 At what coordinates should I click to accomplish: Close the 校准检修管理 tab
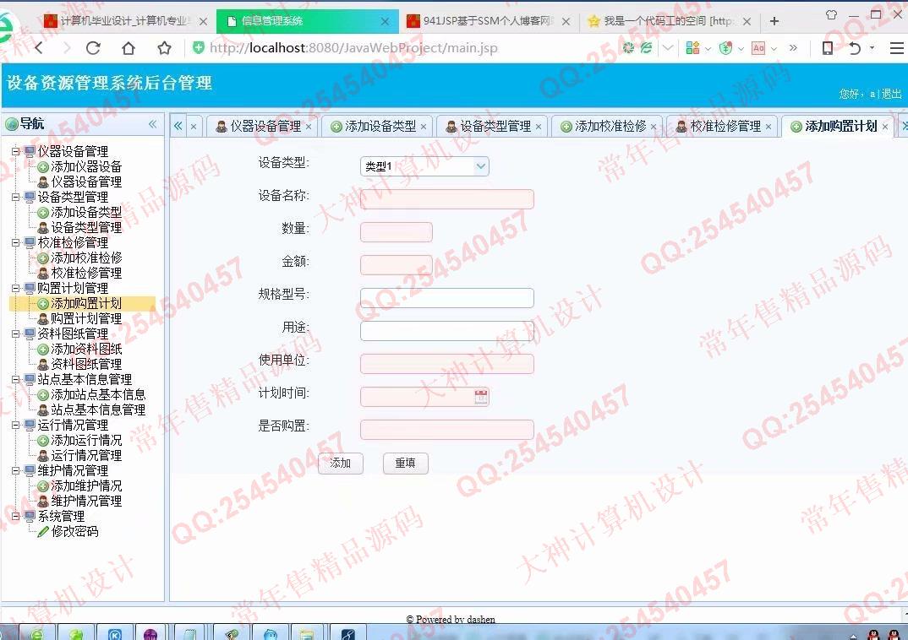[769, 127]
